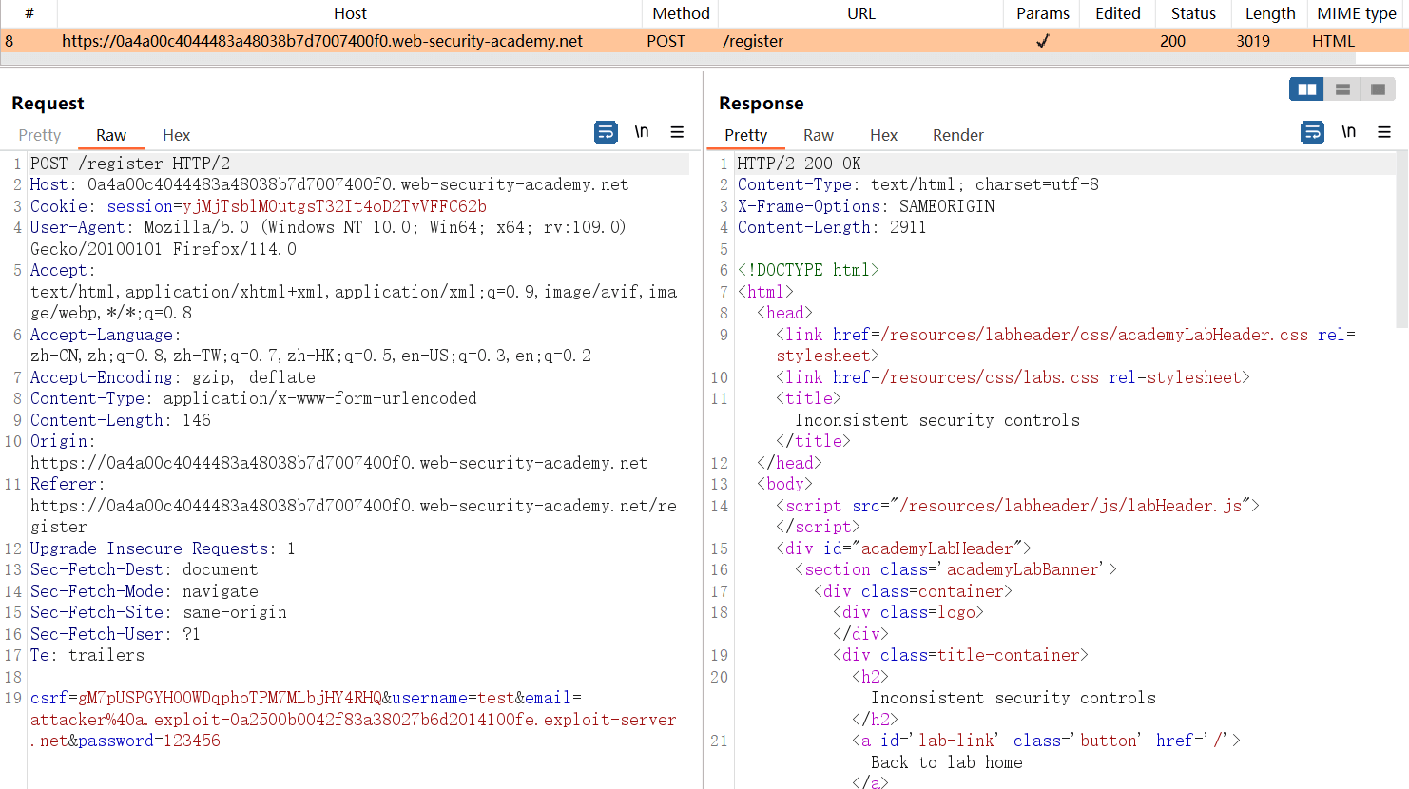Screen dimensions: 1409x789
Task: Sort history by Length column
Action: pyautogui.click(x=1270, y=13)
